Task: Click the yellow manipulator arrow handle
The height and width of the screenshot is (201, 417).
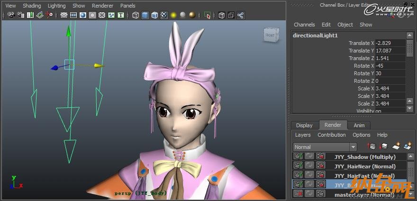Action: 99,66
